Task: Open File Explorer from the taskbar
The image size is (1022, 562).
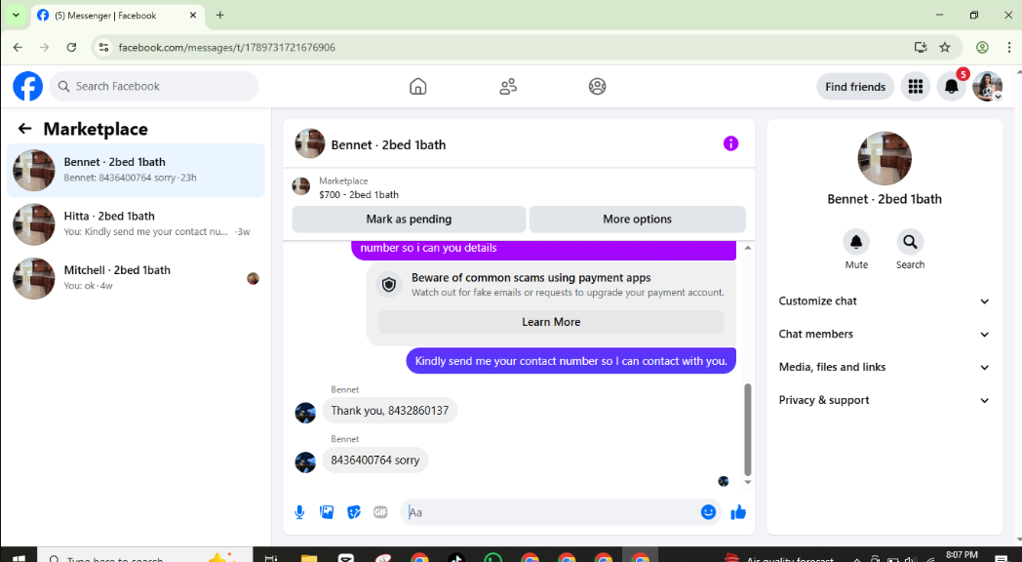Action: (x=308, y=557)
